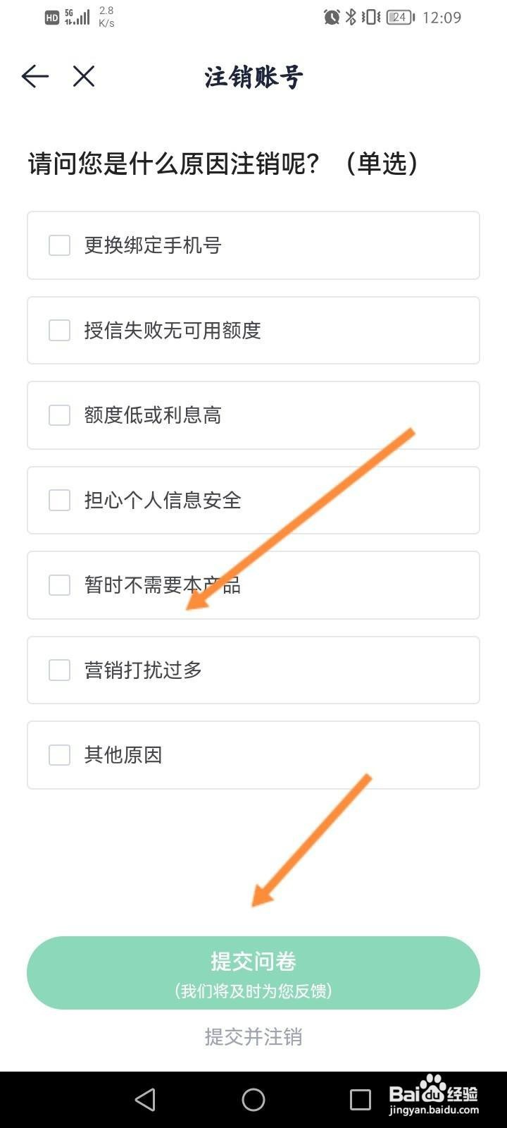The width and height of the screenshot is (507, 1128).
Task: Tap the 注销账号 page title
Action: (254, 77)
